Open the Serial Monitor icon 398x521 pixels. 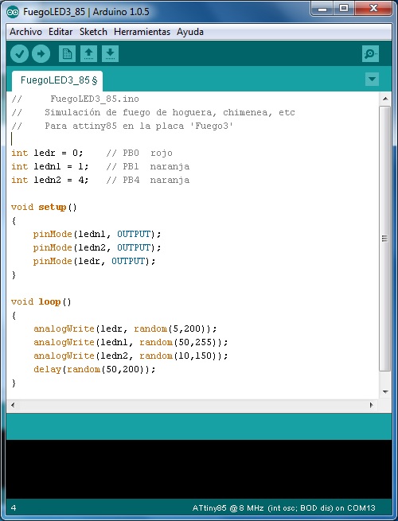370,54
